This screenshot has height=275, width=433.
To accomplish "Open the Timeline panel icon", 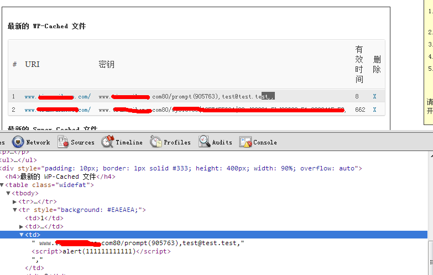I will [x=107, y=142].
